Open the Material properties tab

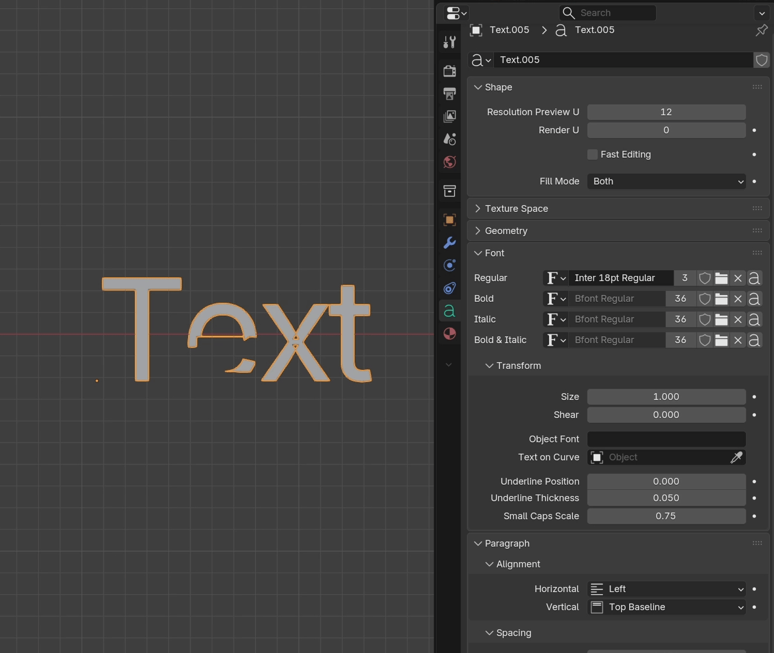point(449,334)
